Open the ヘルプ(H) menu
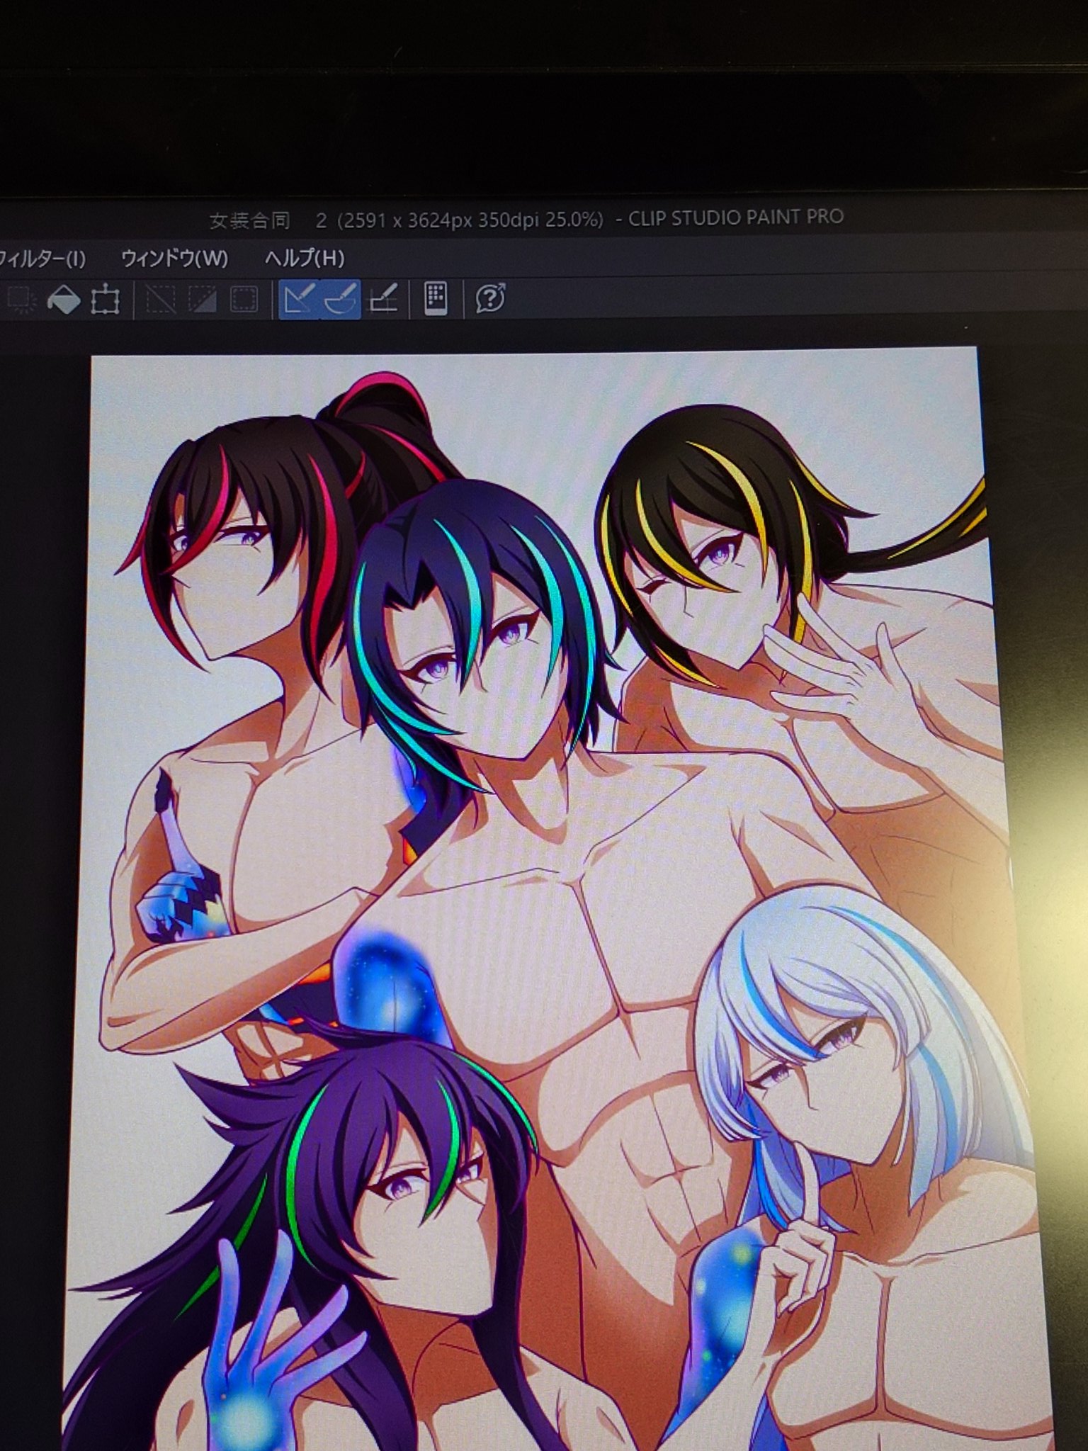 pos(305,258)
